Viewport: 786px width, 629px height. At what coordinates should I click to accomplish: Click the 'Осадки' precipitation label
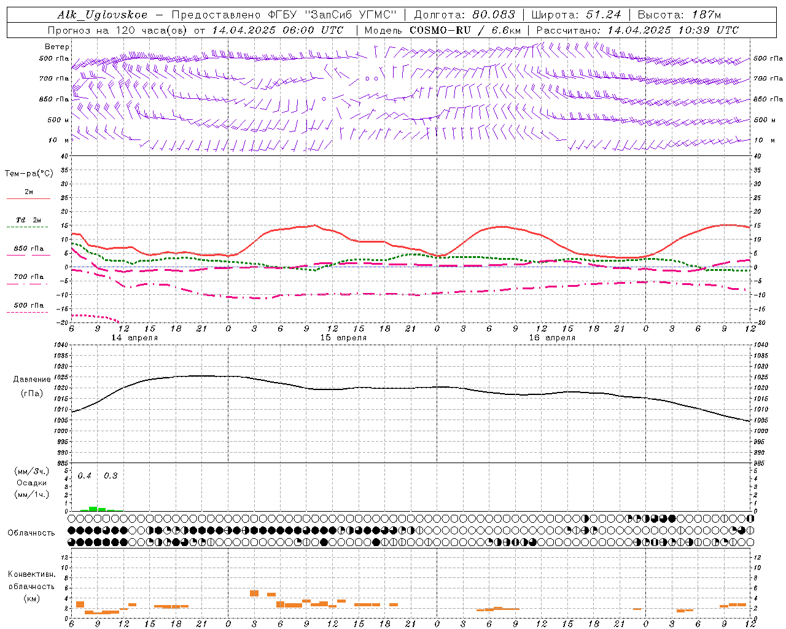pos(32,483)
